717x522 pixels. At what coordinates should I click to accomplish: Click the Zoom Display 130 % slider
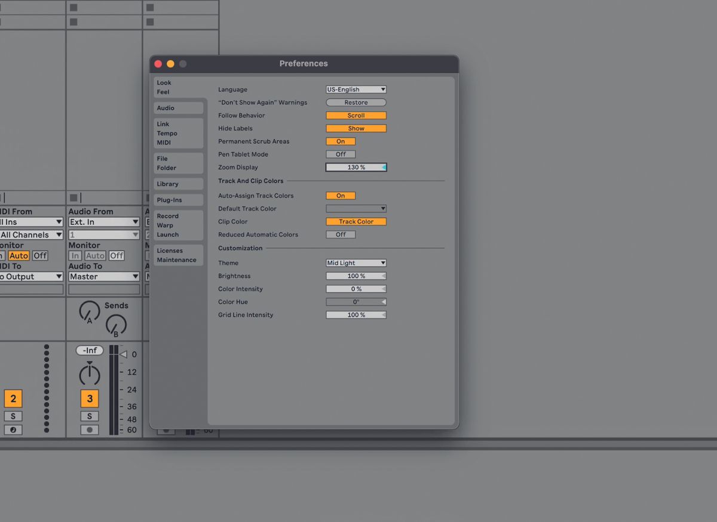coord(356,168)
